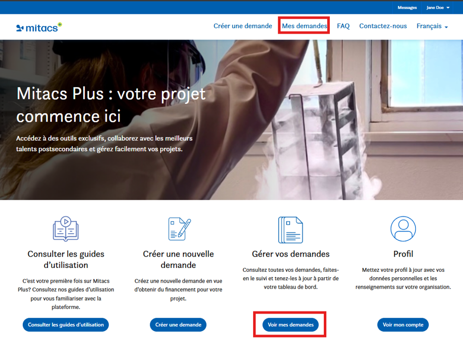Click Consulter les guides d'utilisation button
The height and width of the screenshot is (344, 463).
click(65, 325)
